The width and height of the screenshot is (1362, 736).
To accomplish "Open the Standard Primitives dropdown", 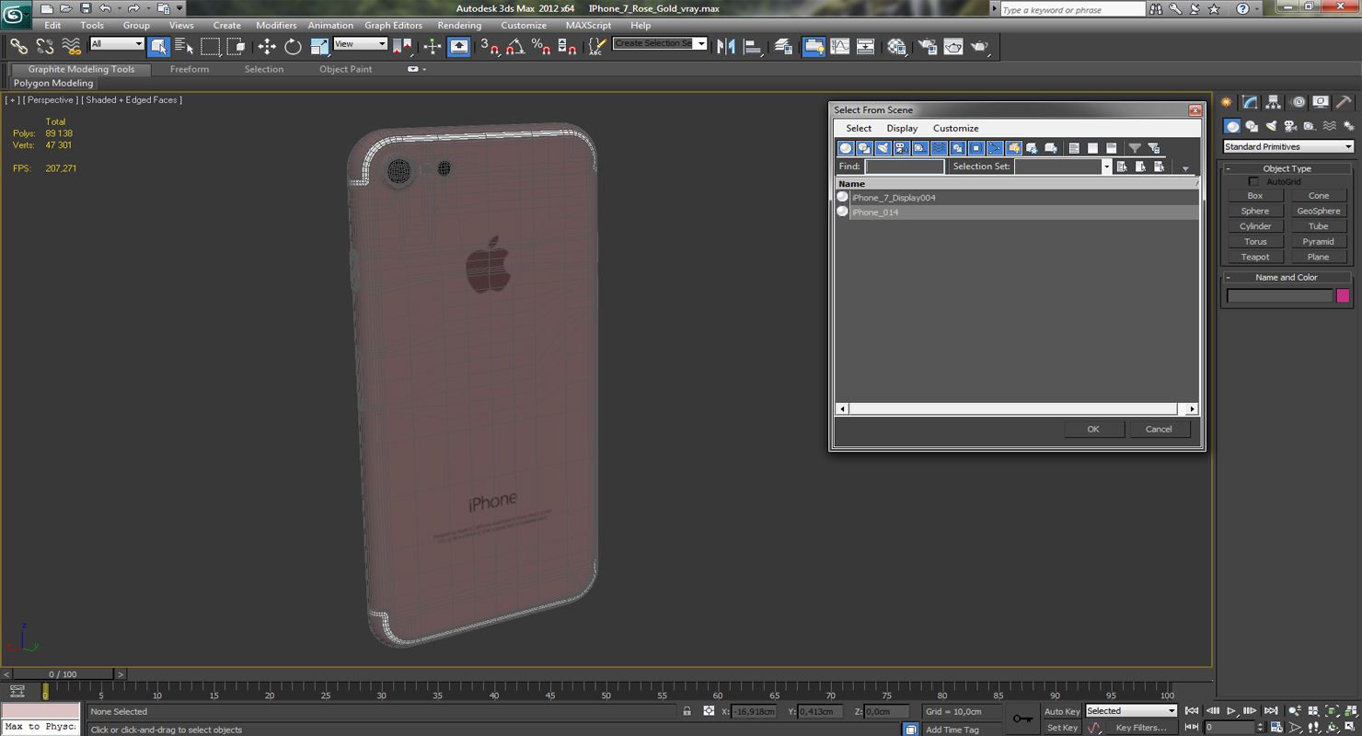I will pyautogui.click(x=1287, y=147).
